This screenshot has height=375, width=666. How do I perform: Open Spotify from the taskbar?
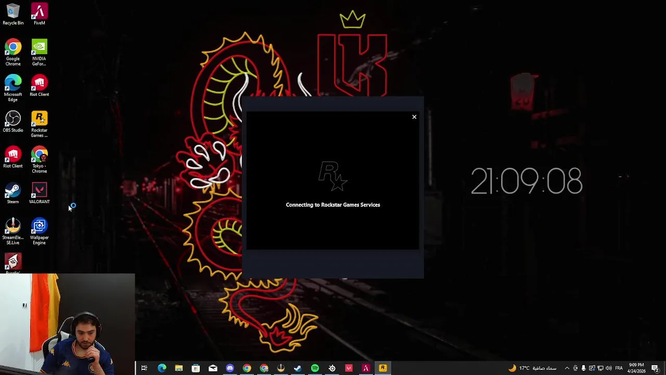tap(315, 368)
